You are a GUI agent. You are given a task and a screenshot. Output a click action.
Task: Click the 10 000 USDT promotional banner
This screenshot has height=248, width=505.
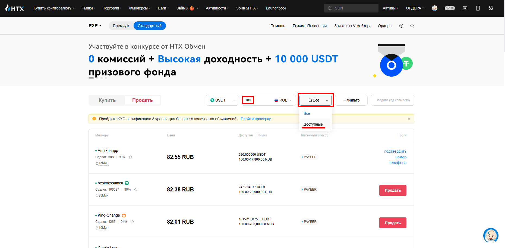click(x=251, y=60)
